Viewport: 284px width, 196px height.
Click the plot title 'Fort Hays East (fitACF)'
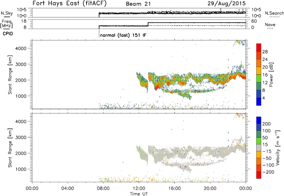tap(70, 3)
